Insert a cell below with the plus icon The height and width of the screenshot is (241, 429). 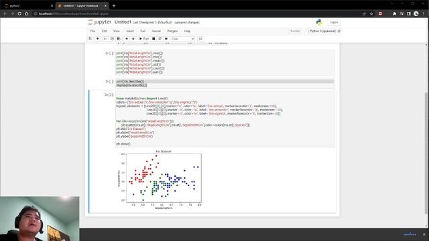97,39
